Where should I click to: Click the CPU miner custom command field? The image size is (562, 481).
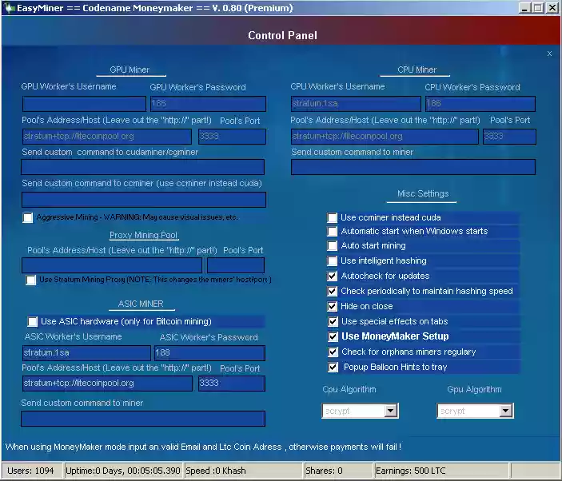413,167
